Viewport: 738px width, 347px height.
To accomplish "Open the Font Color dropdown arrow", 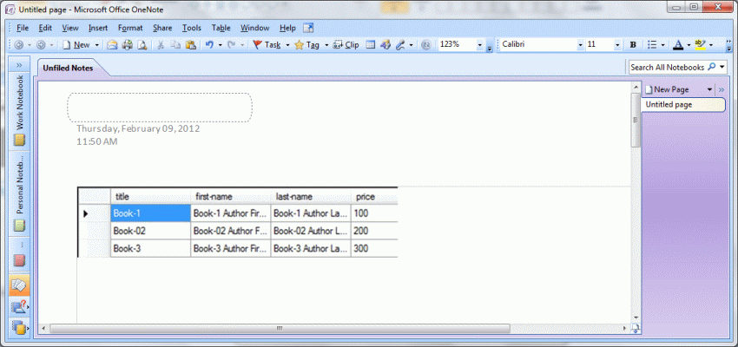I will pyautogui.click(x=689, y=44).
